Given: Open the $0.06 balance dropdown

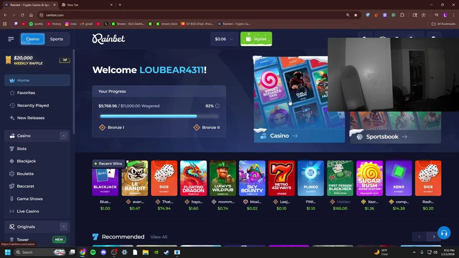Looking at the screenshot, I should point(224,39).
